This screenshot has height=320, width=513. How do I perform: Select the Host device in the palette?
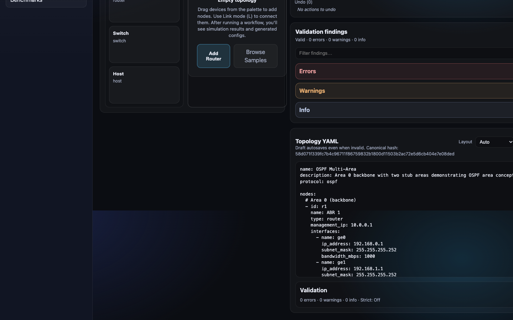(144, 85)
